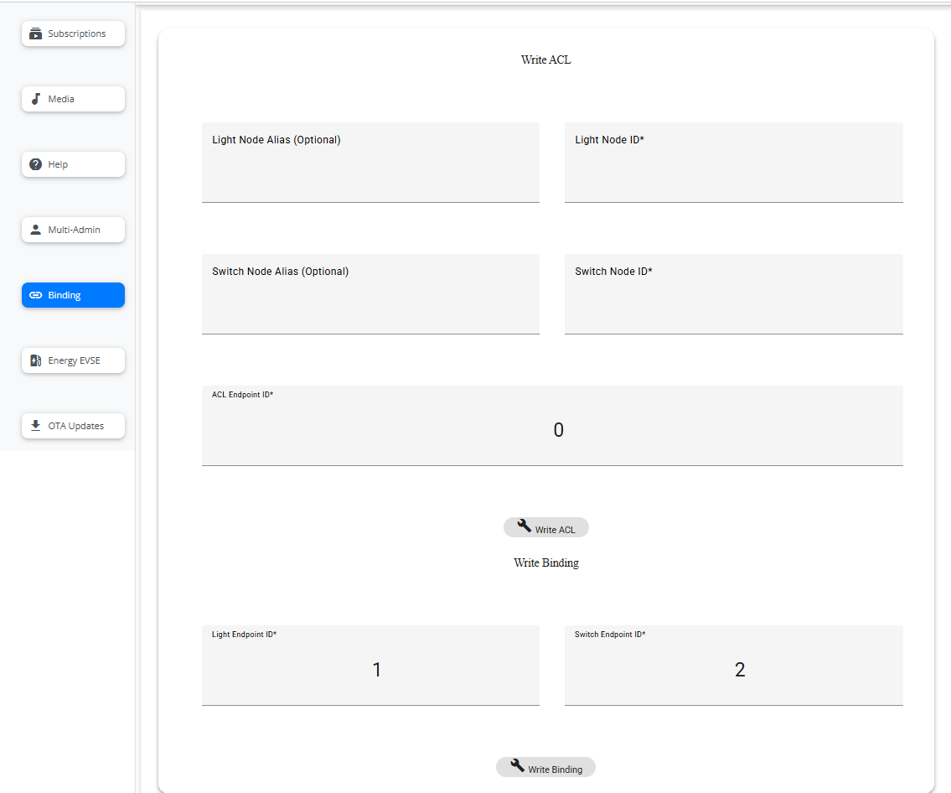
Task: Go to the Energy EVSE page
Action: click(x=74, y=360)
